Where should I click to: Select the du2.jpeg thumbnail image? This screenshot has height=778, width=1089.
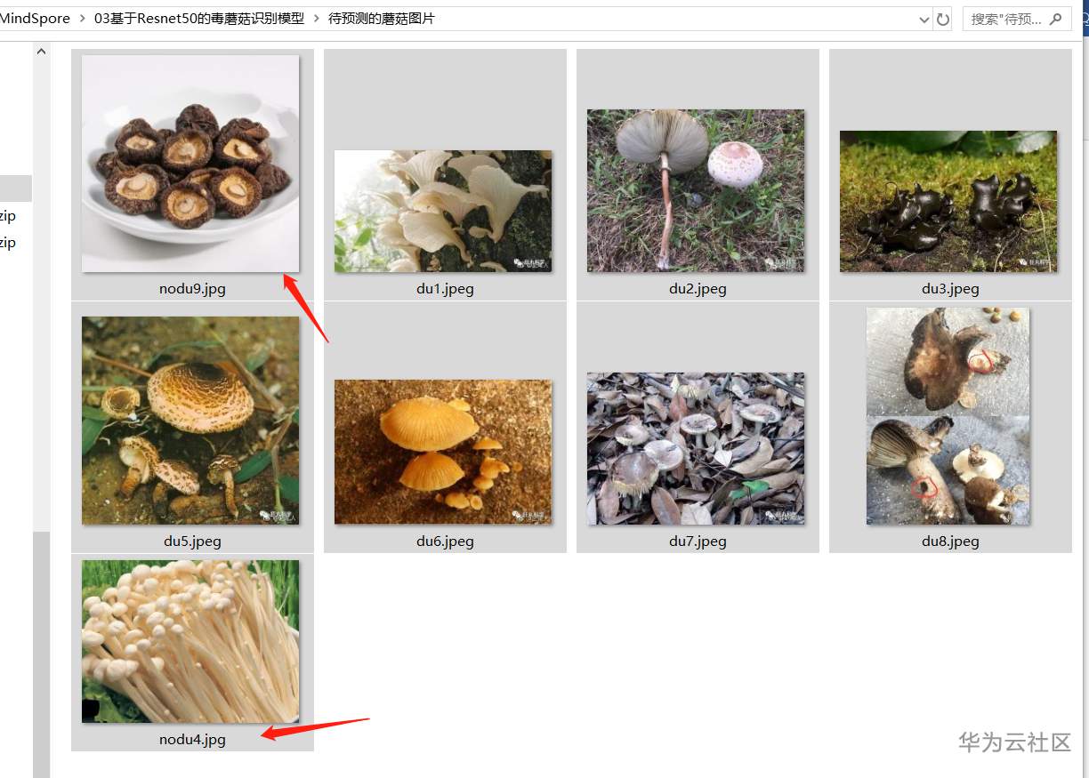pos(696,190)
